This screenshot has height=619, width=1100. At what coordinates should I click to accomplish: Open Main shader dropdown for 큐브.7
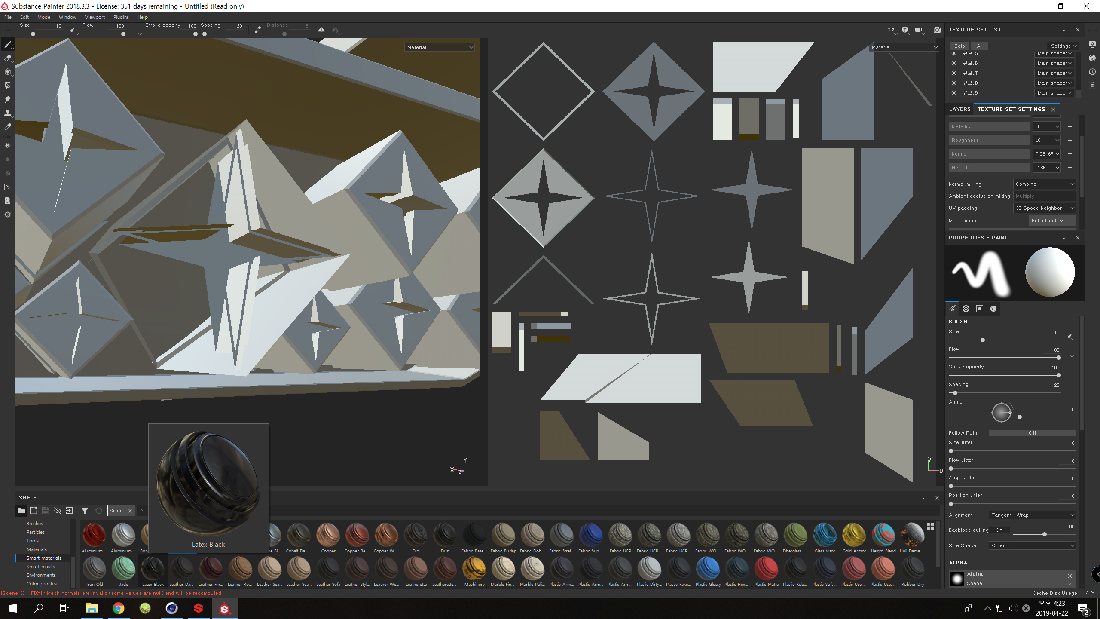(1054, 73)
